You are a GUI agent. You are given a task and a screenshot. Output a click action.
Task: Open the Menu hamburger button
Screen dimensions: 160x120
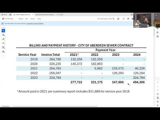click(4, 15)
